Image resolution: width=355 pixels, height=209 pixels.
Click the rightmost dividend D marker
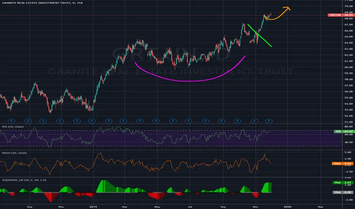pyautogui.click(x=269, y=121)
